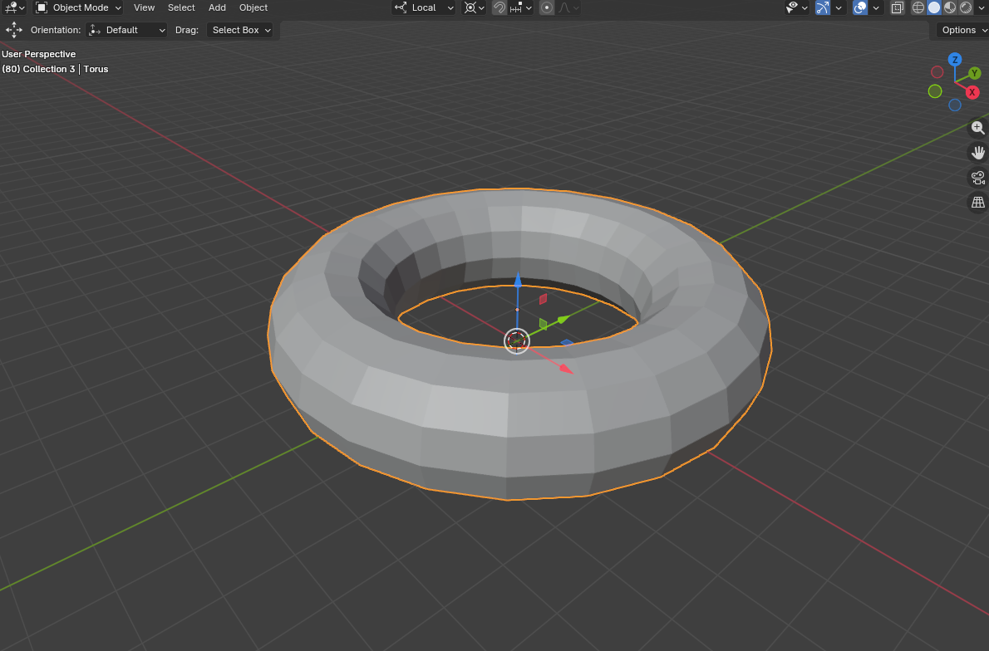
Task: Switch to wireframe viewport shading
Action: click(918, 7)
